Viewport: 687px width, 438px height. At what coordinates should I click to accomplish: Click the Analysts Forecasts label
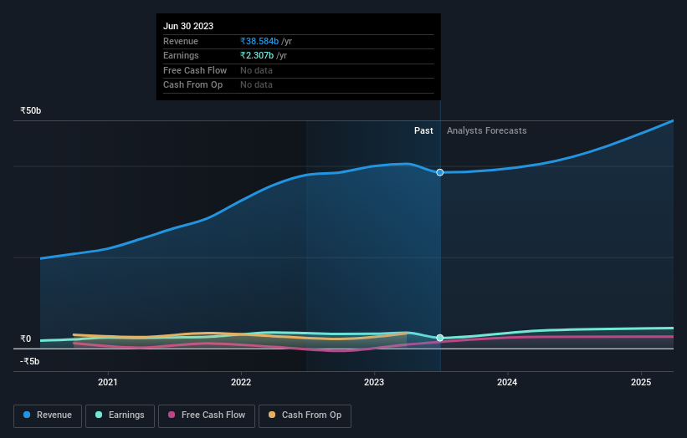(487, 130)
